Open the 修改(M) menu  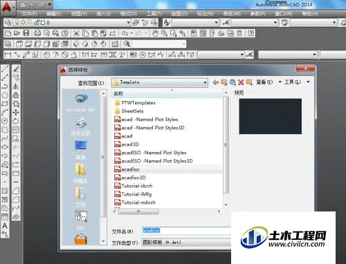(x=232, y=14)
